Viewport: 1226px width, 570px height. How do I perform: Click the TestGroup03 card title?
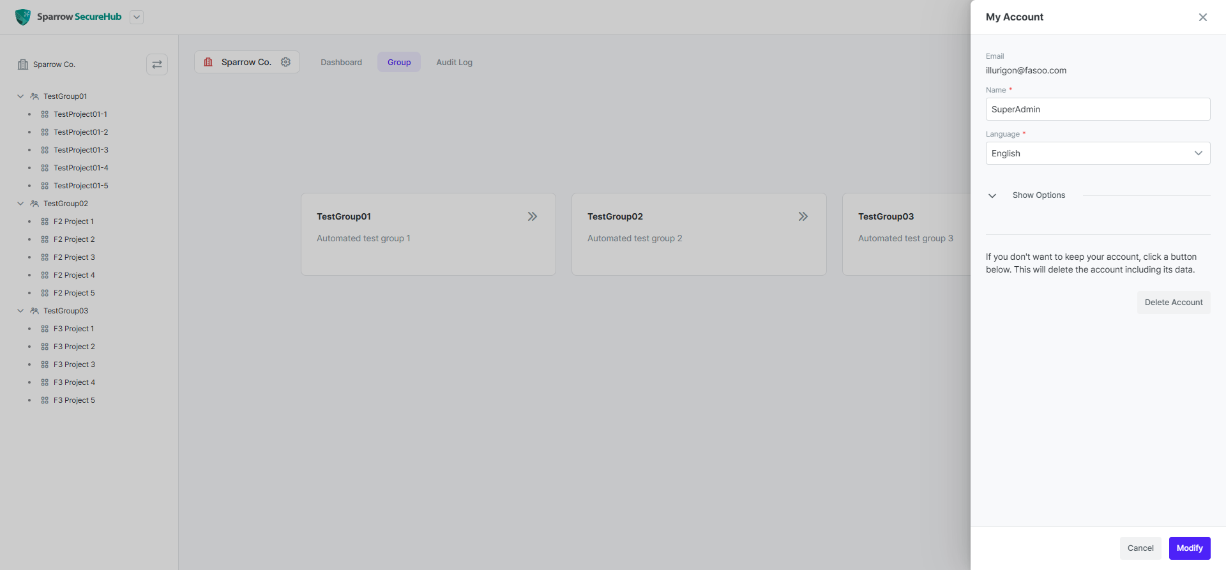(886, 216)
